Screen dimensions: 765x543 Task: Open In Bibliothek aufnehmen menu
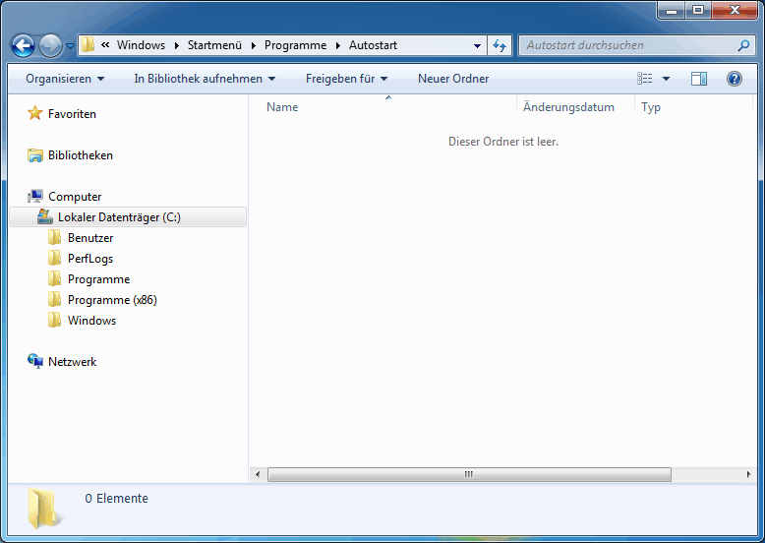[205, 79]
